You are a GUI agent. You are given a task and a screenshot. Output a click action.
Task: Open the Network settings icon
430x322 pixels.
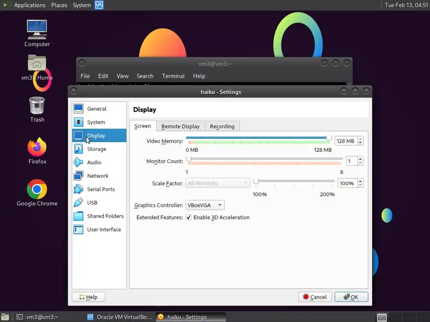(x=79, y=176)
